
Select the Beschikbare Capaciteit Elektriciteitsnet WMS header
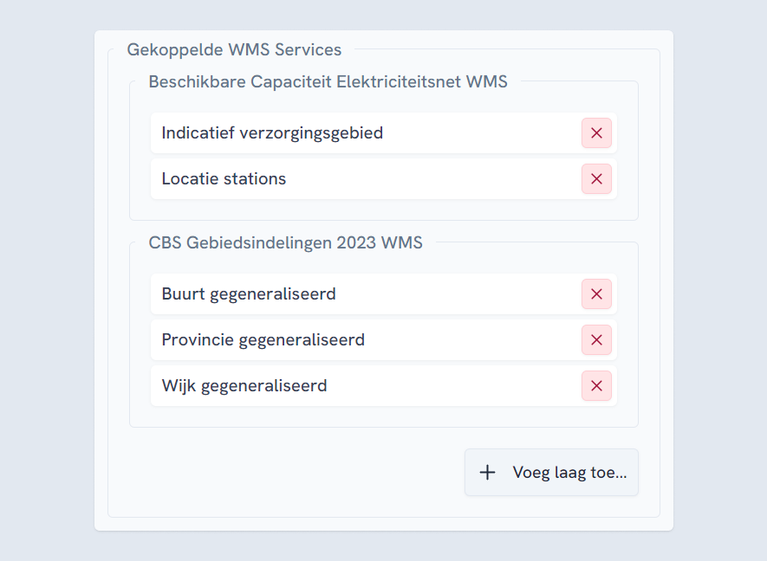tap(328, 82)
